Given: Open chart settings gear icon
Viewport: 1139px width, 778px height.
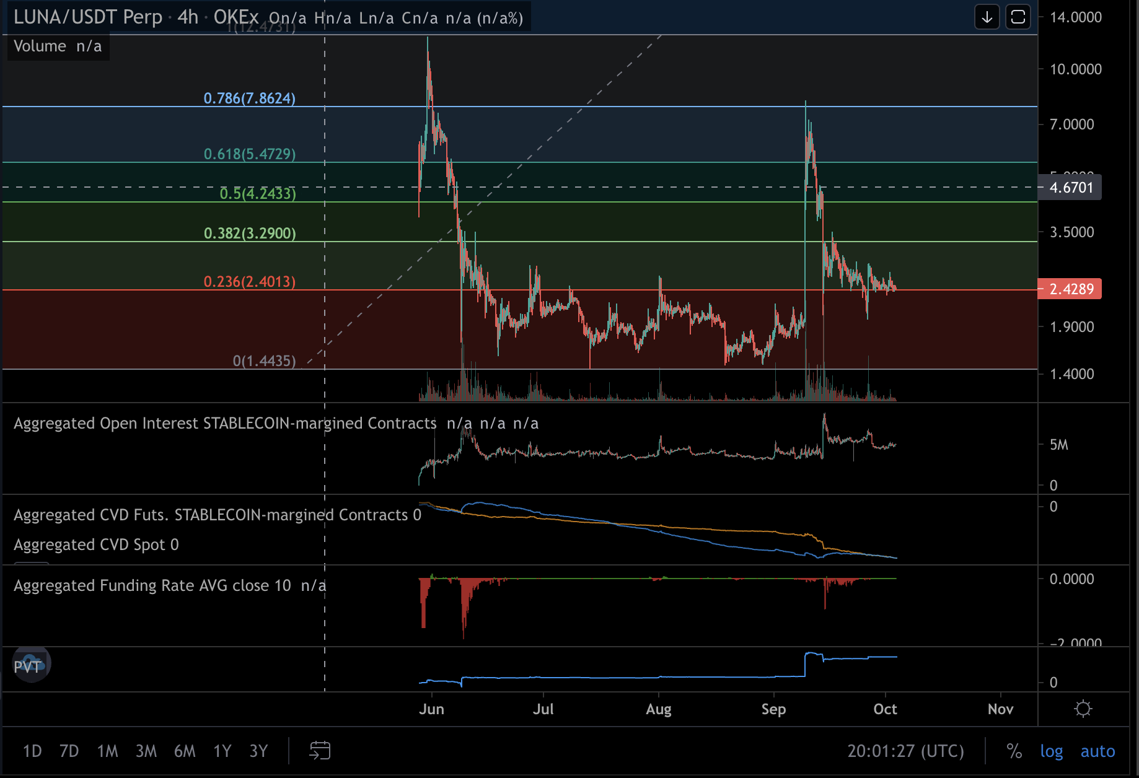Looking at the screenshot, I should pyautogui.click(x=1083, y=709).
